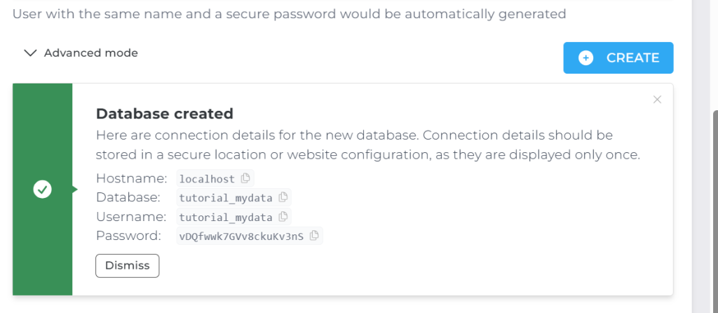Image resolution: width=718 pixels, height=313 pixels.
Task: Click the Database created heading
Action: click(164, 114)
